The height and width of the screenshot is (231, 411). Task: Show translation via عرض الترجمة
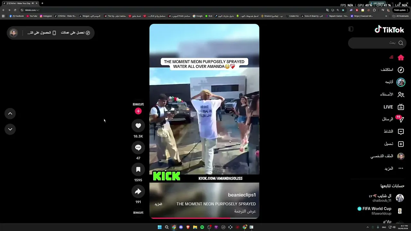click(245, 211)
